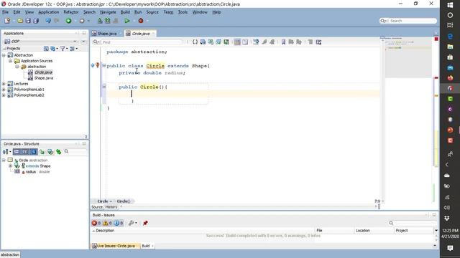Toggle the info messages filter in Build Issues

click(x=118, y=223)
